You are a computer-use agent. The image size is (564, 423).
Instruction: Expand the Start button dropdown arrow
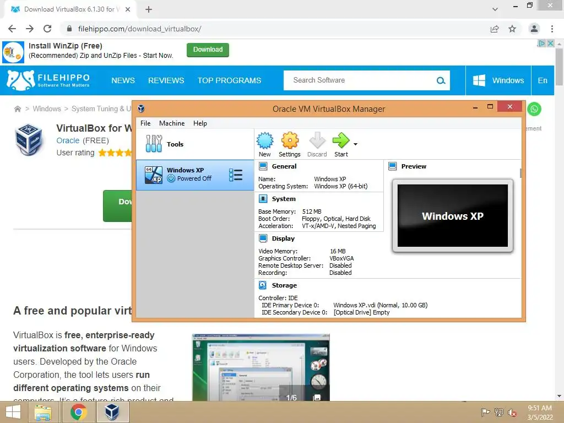(x=355, y=144)
